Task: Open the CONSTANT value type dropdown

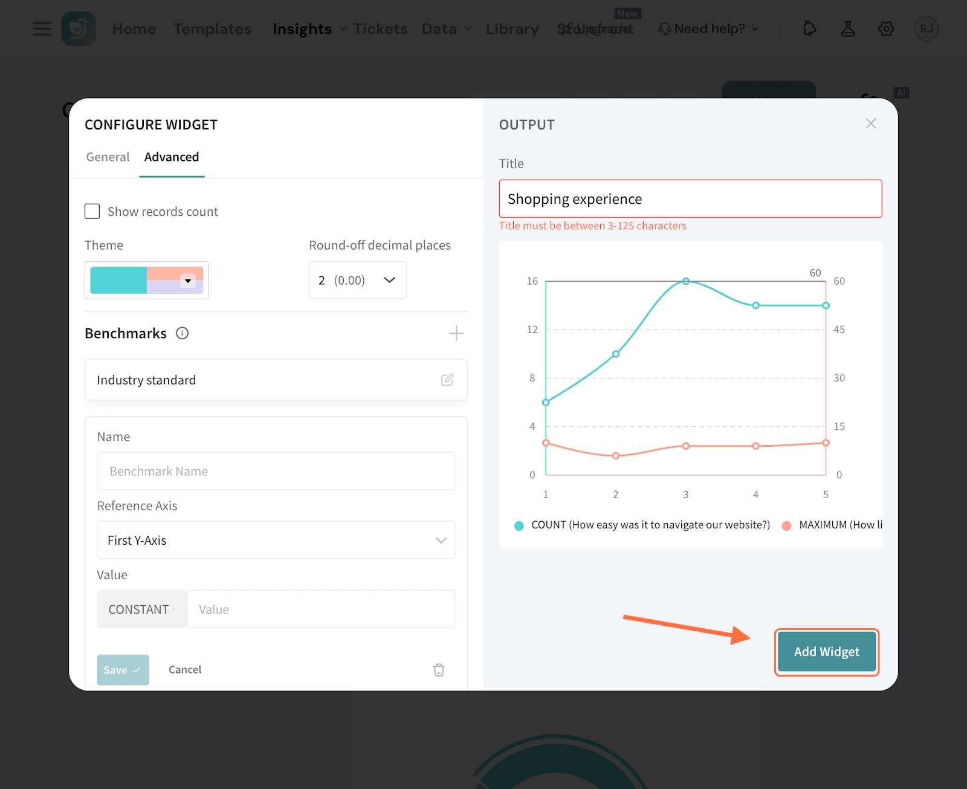Action: (x=141, y=609)
